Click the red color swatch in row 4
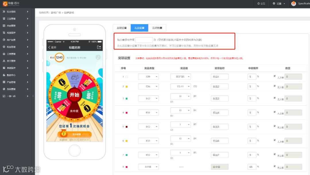 tap(127, 113)
